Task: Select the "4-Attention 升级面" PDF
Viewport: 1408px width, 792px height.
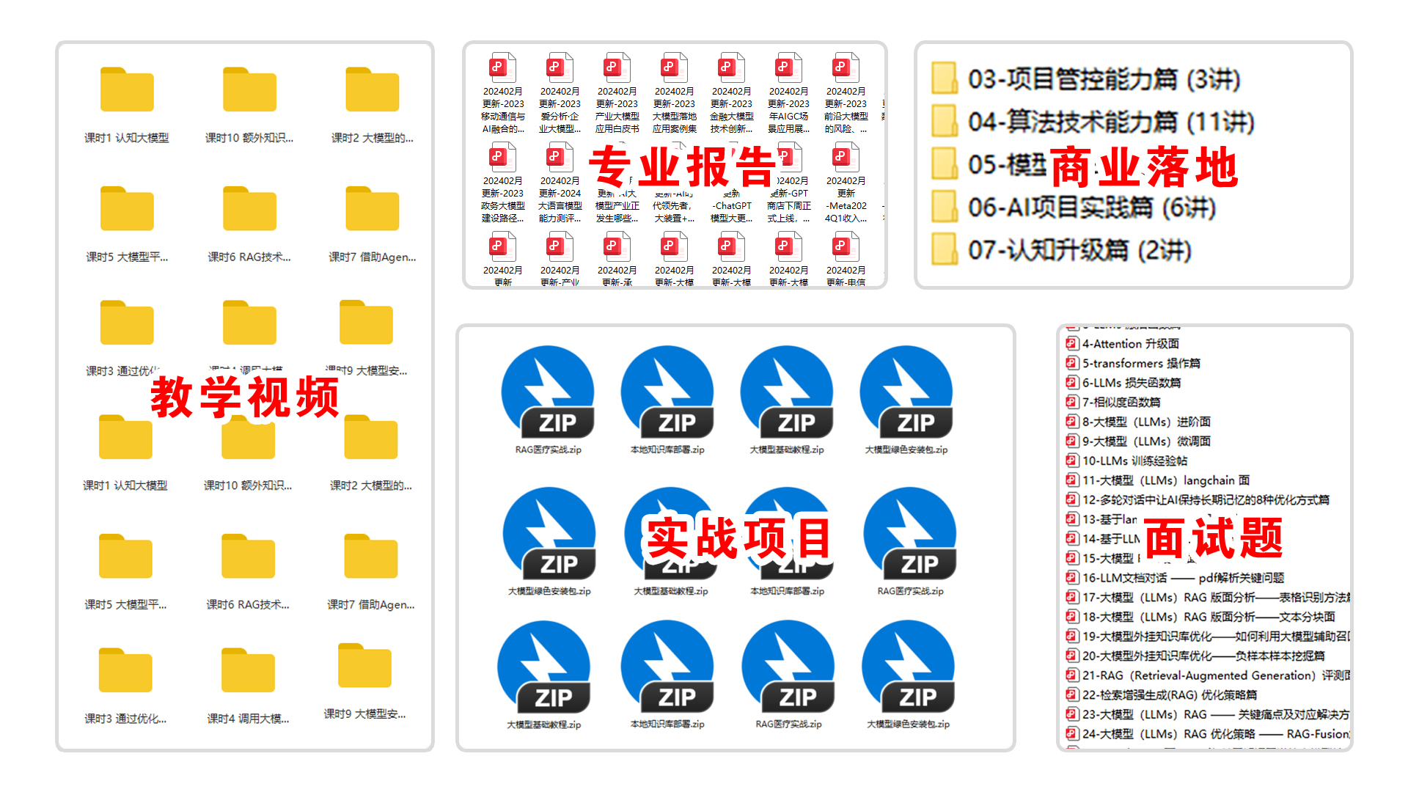Action: pos(1129,343)
